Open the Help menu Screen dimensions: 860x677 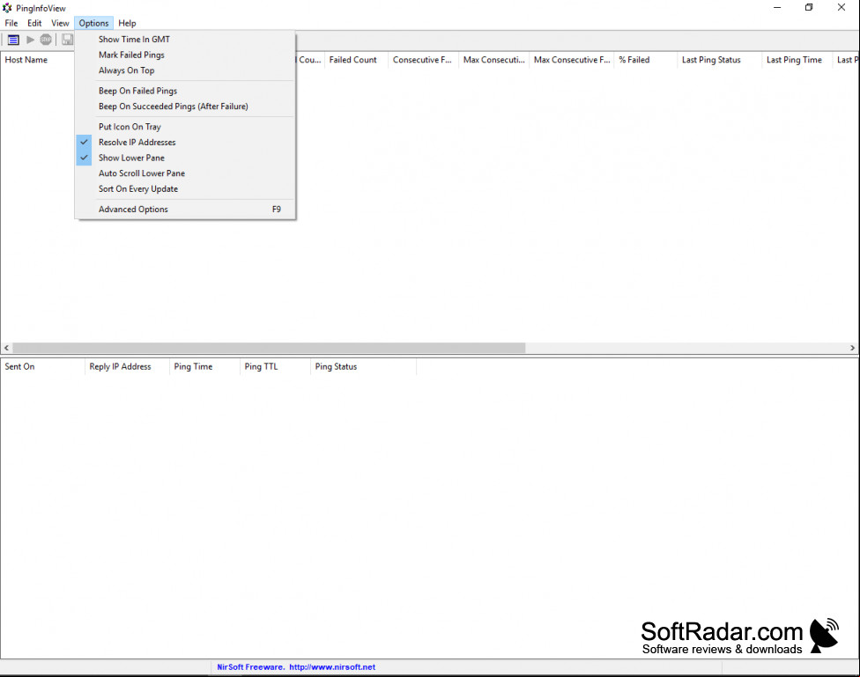[127, 23]
